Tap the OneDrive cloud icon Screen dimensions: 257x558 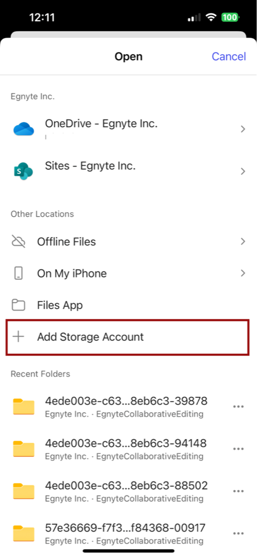23,129
